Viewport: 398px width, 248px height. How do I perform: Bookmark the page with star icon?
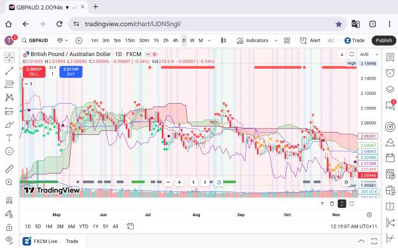point(339,24)
